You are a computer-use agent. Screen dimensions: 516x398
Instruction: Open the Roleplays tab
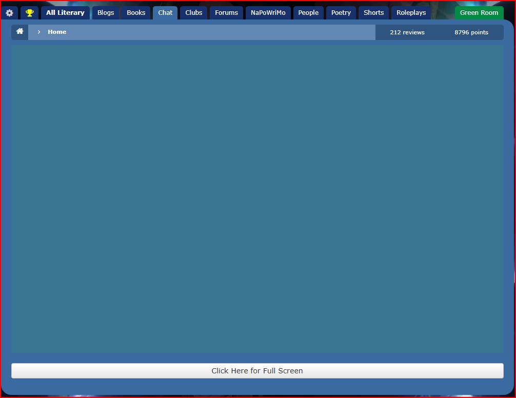tap(411, 13)
